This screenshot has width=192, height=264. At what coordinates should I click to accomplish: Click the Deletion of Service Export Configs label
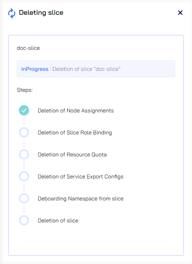81,177
